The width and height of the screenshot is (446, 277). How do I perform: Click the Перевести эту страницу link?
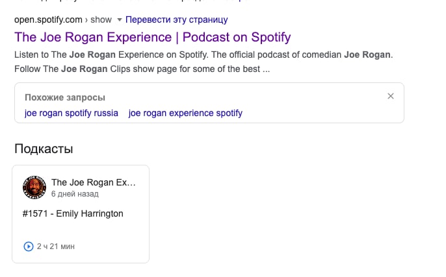tap(176, 20)
